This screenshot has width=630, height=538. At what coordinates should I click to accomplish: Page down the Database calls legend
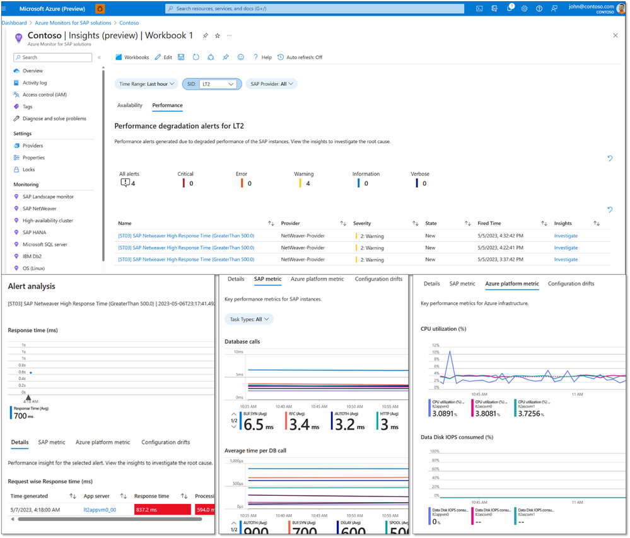(x=234, y=426)
